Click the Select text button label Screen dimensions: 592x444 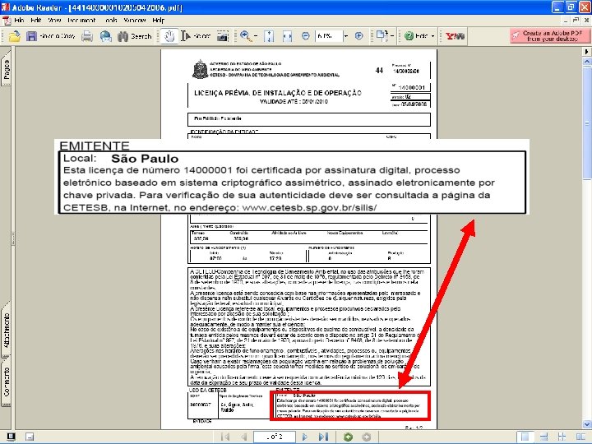pyautogui.click(x=202, y=36)
